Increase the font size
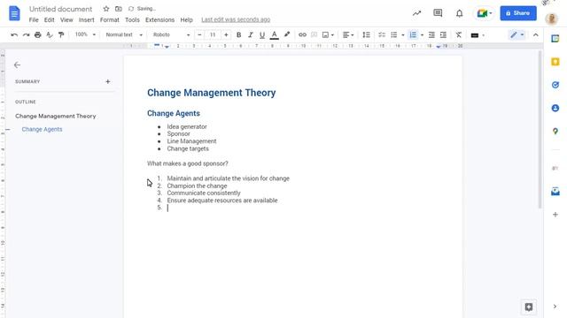The width and height of the screenshot is (567, 318). pos(226,35)
